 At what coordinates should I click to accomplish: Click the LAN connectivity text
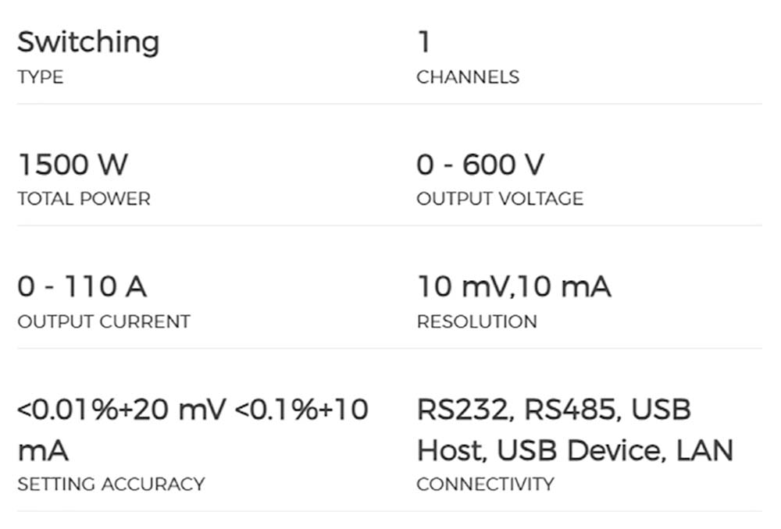click(x=704, y=450)
